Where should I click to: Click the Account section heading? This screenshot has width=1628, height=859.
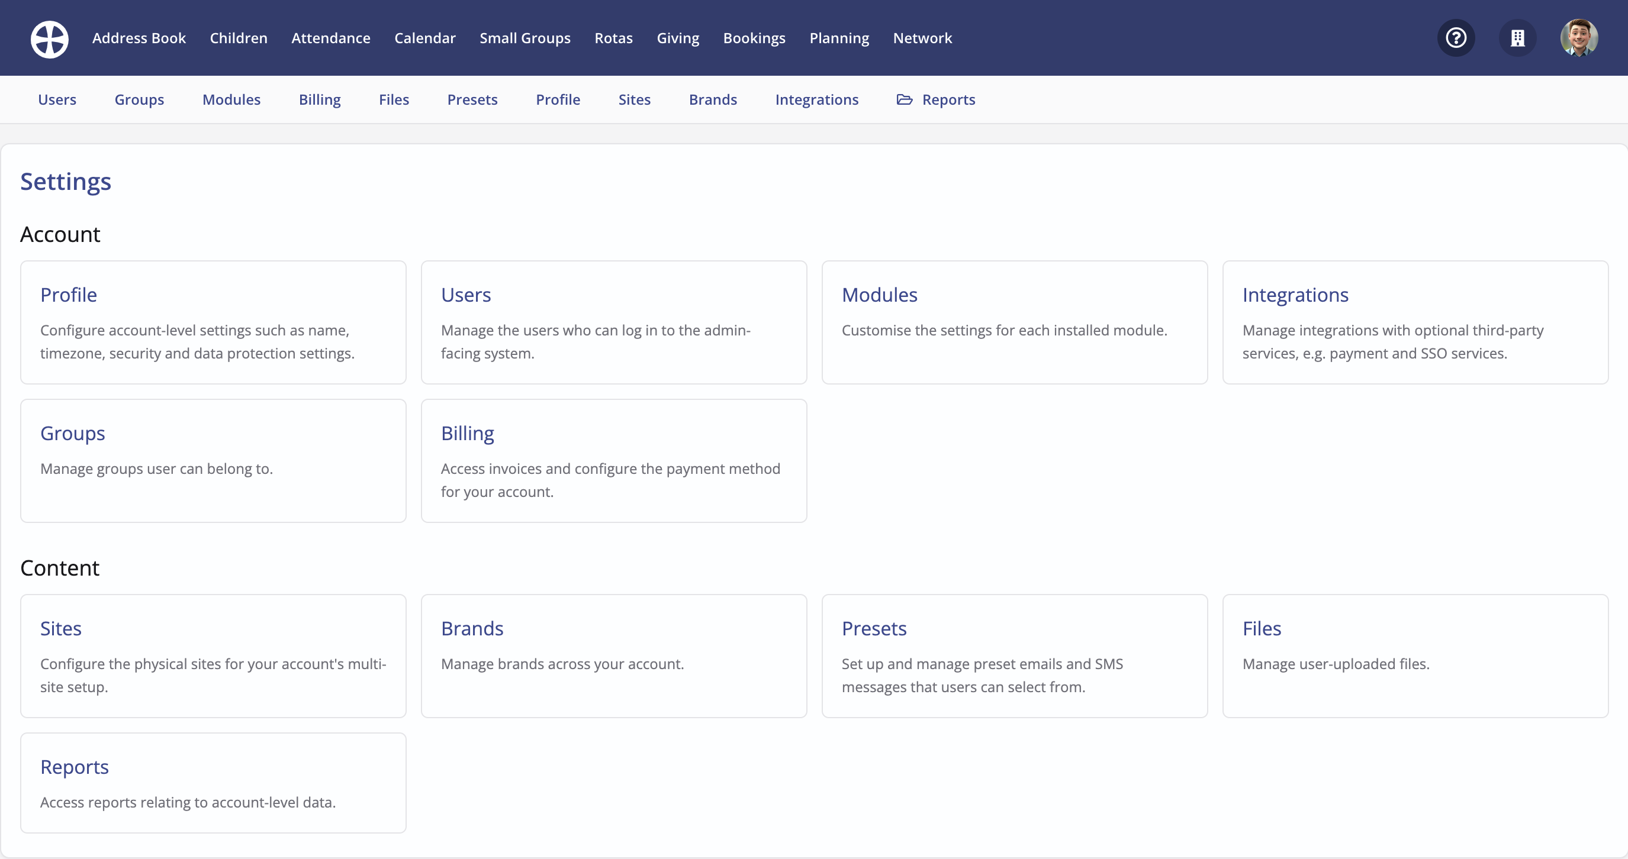(x=60, y=234)
